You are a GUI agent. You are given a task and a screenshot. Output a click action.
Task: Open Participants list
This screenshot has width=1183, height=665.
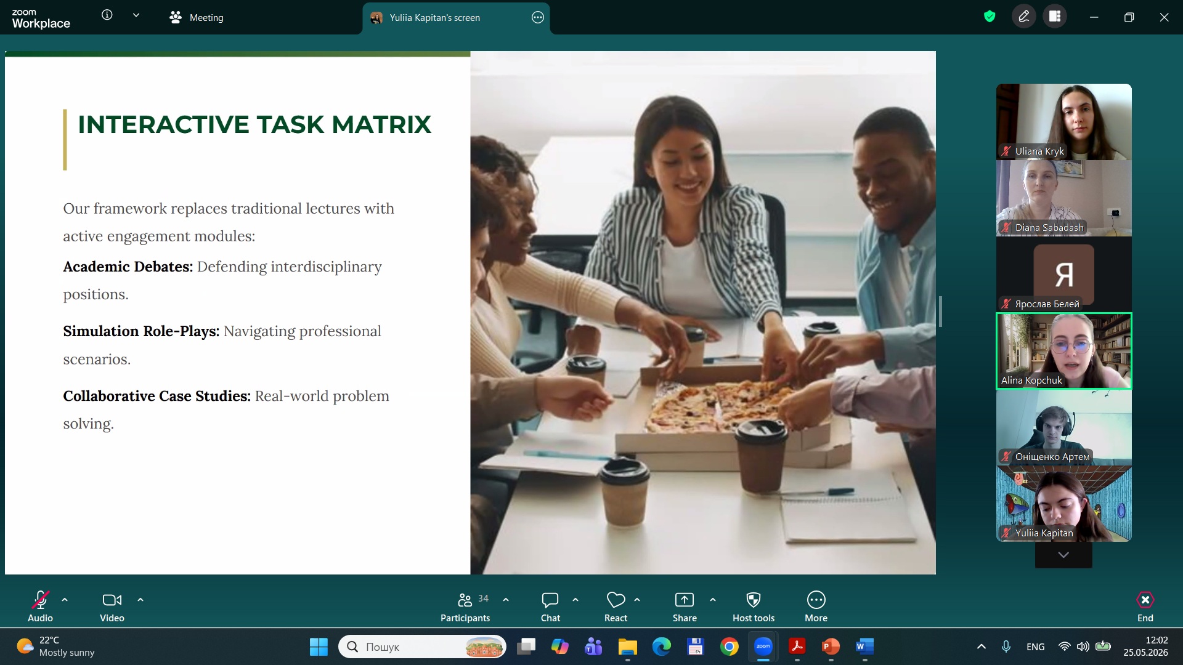click(x=465, y=607)
